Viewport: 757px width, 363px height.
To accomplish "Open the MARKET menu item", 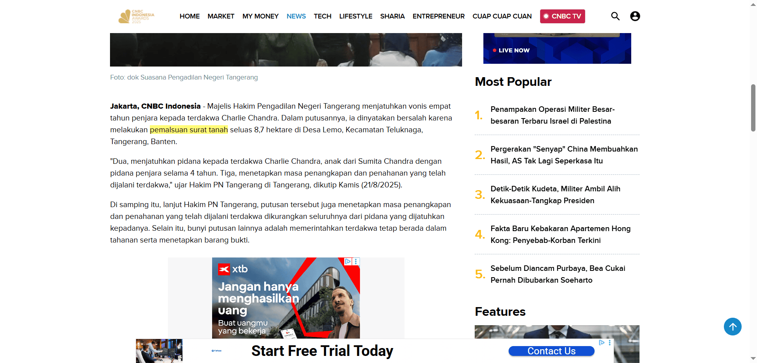I will pyautogui.click(x=221, y=16).
